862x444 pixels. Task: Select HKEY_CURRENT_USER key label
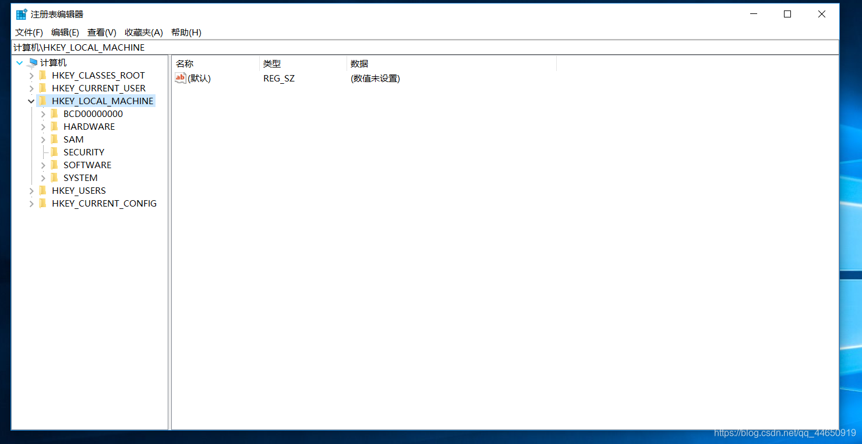pos(99,88)
